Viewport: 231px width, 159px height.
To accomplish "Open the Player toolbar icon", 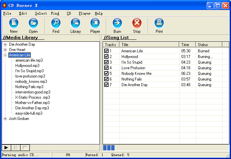I will pyautogui.click(x=95, y=23).
